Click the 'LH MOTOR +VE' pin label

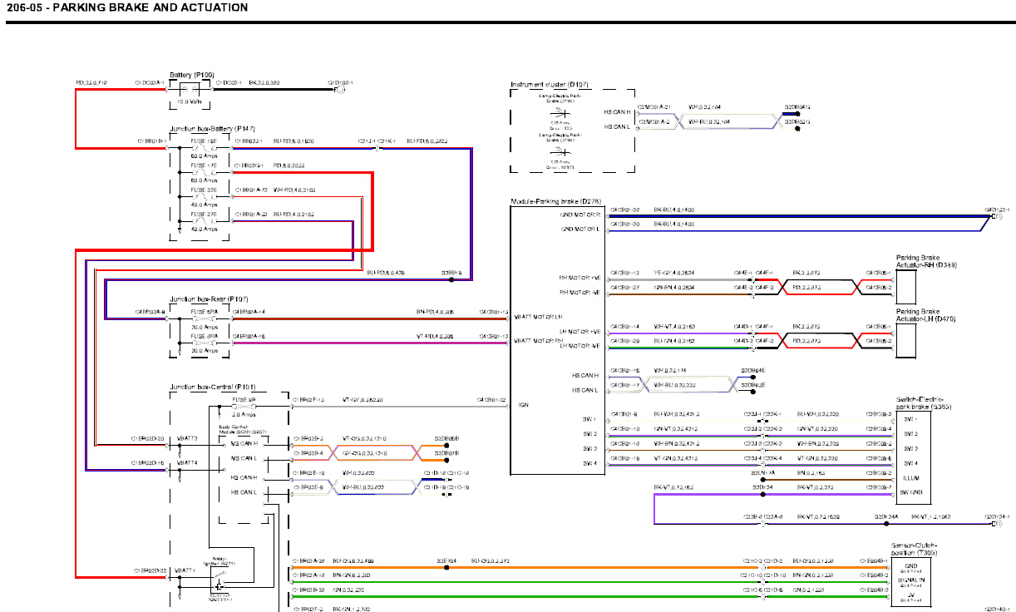pos(580,331)
